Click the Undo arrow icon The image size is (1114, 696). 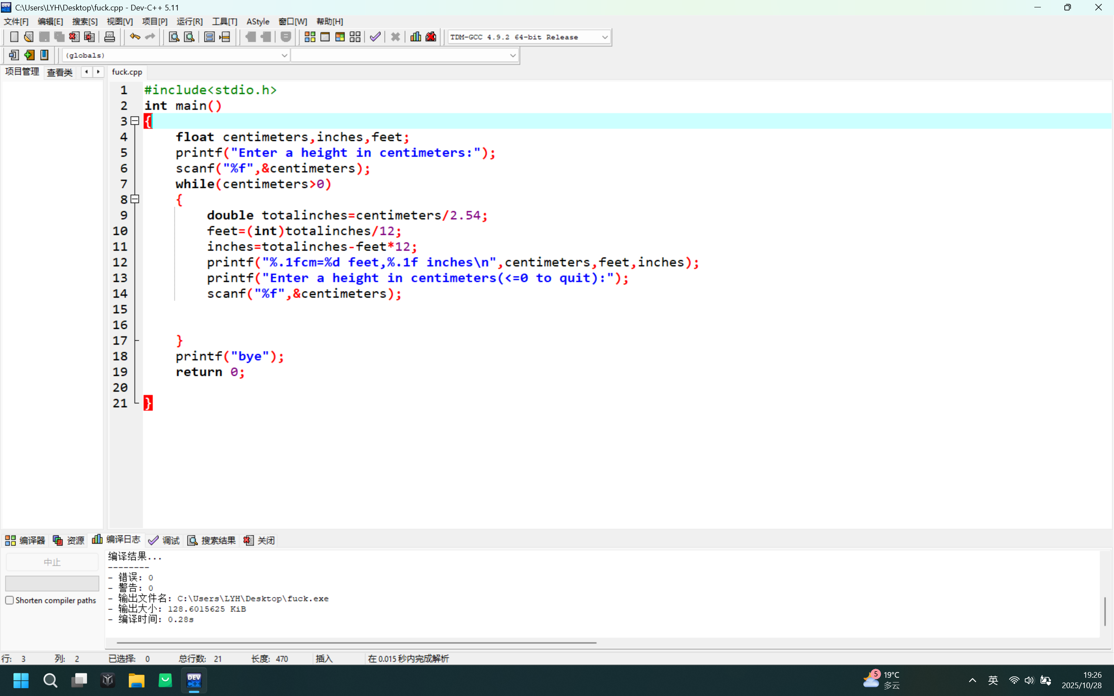coord(134,37)
